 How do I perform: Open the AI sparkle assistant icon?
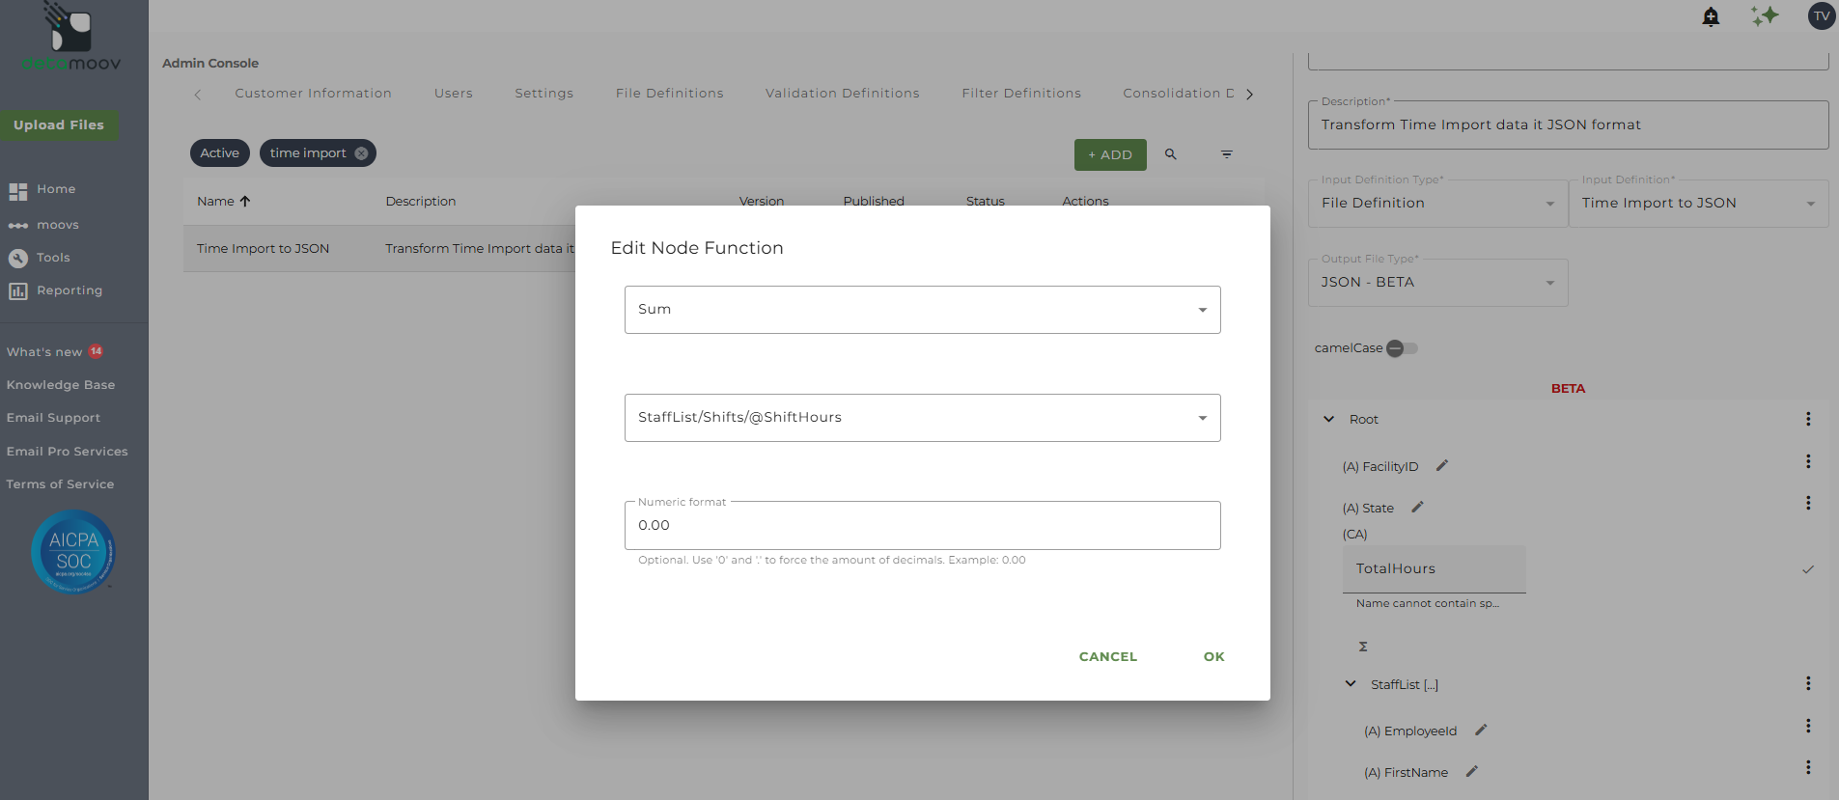click(x=1765, y=16)
